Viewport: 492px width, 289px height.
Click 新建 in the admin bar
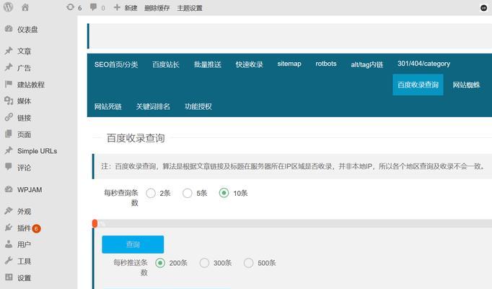pos(131,8)
